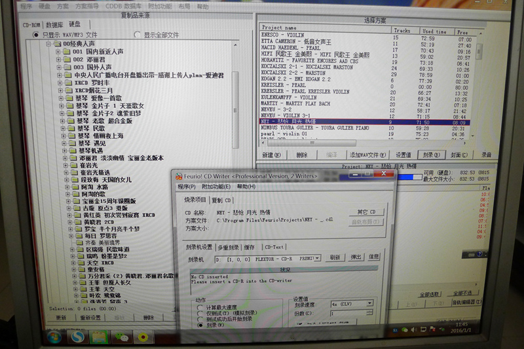Expand the 瑞鸣 粉墨是梦2 folder node
The image size is (524, 349).
click(x=73, y=256)
